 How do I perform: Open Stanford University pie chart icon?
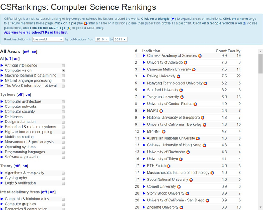181,90
